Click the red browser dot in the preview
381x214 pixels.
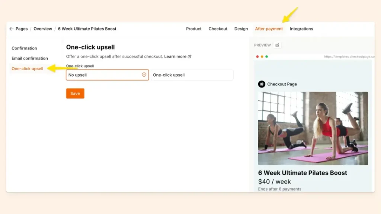pos(257,57)
